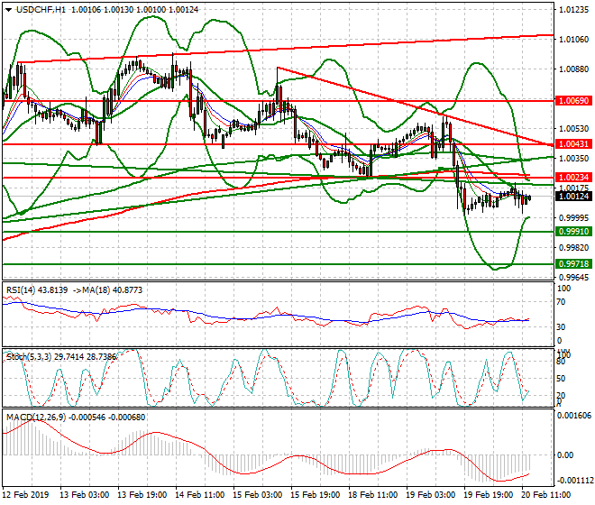
Task: Click the 13 Feb 19:00 time label
Action: coord(142,495)
